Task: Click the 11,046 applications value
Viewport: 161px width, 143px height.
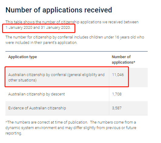Action: tap(118, 75)
